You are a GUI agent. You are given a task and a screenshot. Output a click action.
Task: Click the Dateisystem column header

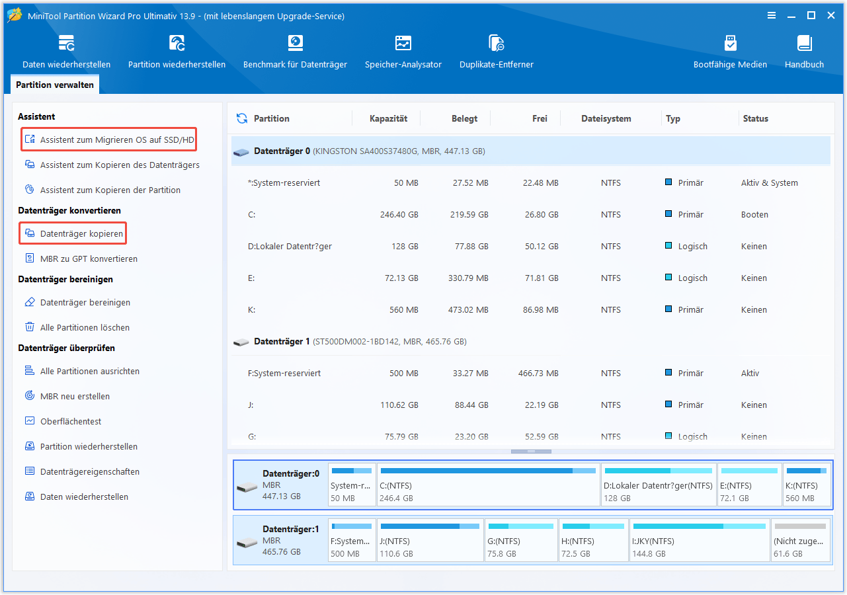coord(606,118)
